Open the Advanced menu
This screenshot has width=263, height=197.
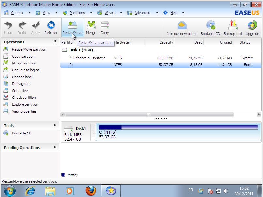142,13
